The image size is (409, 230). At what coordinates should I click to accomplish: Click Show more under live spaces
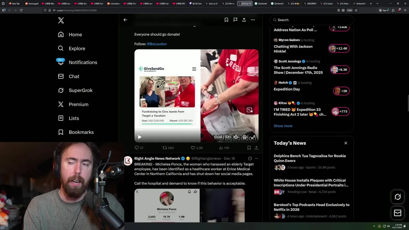click(283, 126)
